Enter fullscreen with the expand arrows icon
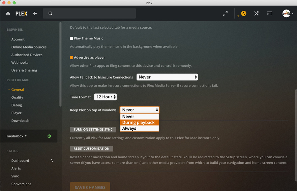 click(x=225, y=13)
